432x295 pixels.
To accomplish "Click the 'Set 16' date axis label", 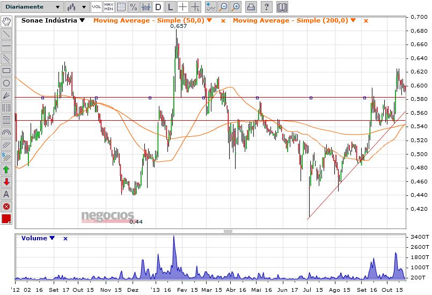I will (x=367, y=290).
